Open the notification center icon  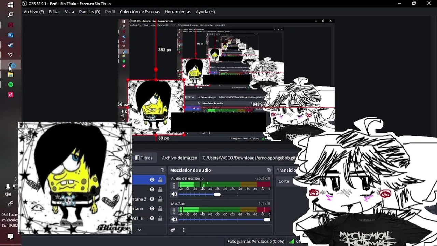11,237
